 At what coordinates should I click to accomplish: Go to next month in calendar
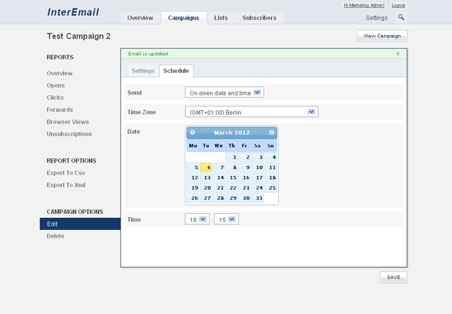coord(272,132)
